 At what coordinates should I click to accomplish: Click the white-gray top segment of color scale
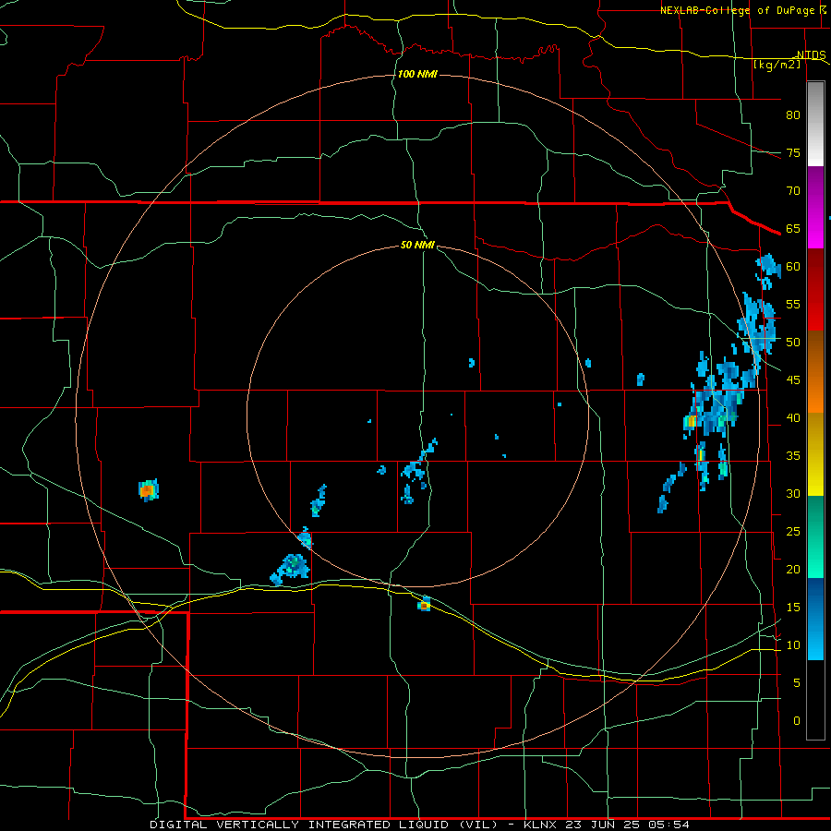tap(815, 124)
